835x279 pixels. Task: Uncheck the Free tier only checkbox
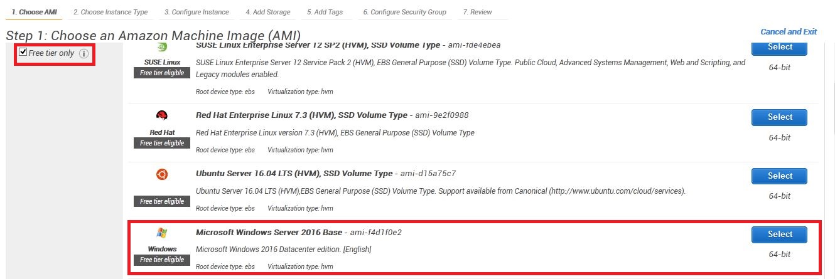pos(23,52)
